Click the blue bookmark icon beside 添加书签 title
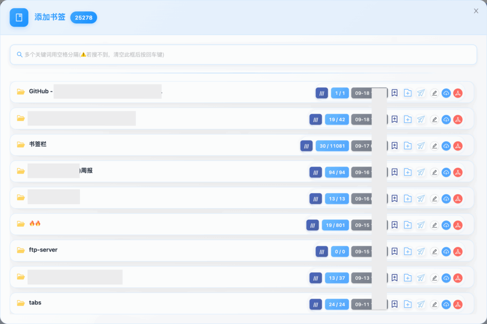Image resolution: width=487 pixels, height=324 pixels. click(x=19, y=18)
